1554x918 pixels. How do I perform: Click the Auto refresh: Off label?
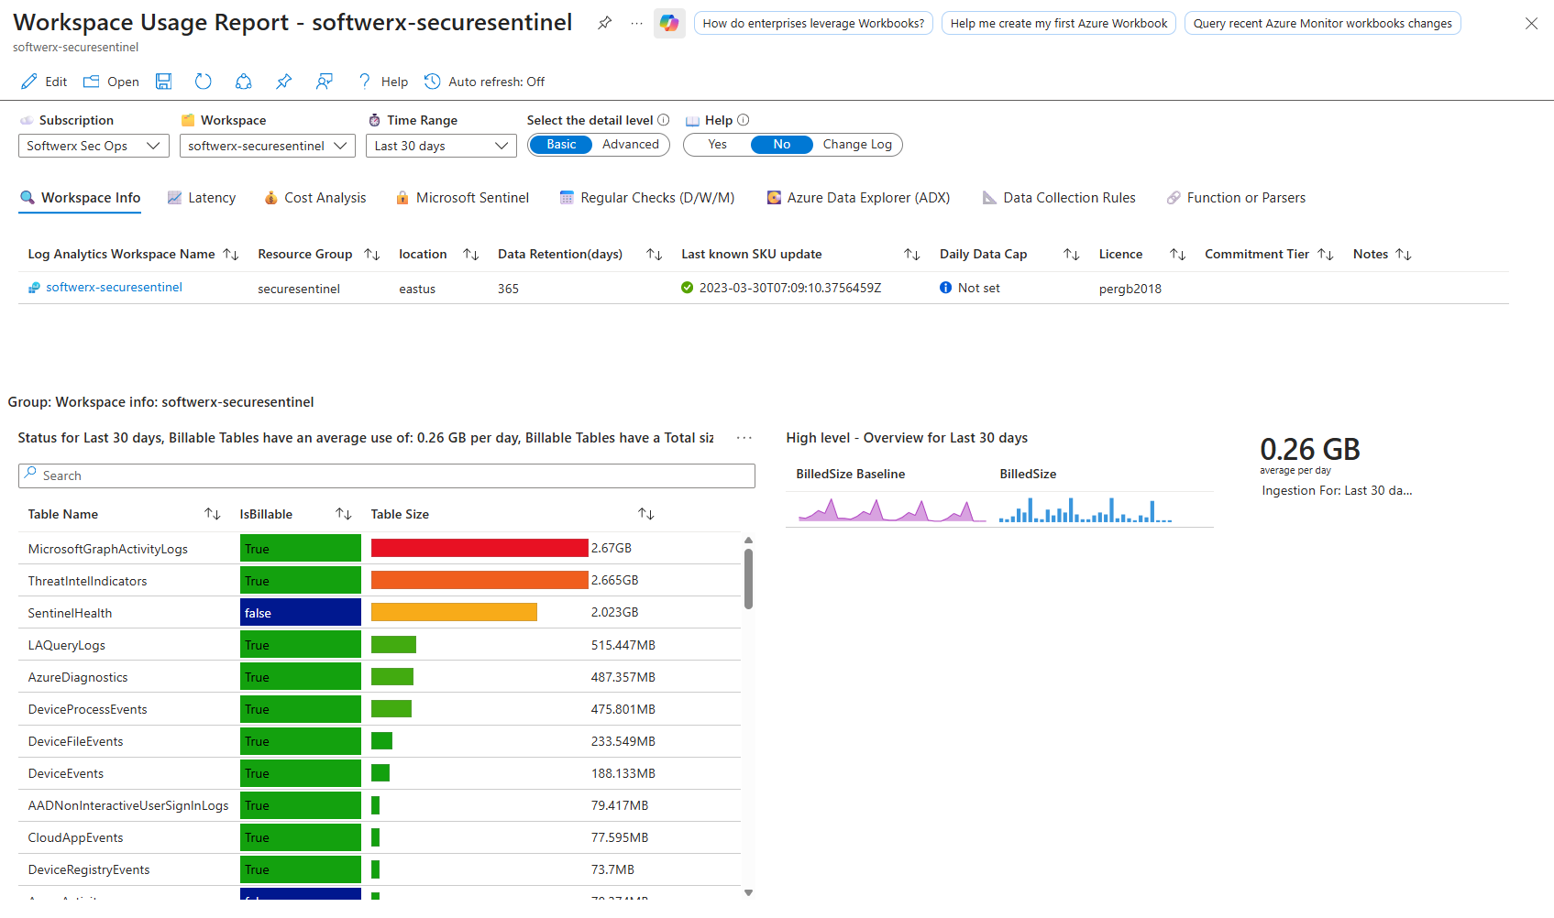(496, 82)
